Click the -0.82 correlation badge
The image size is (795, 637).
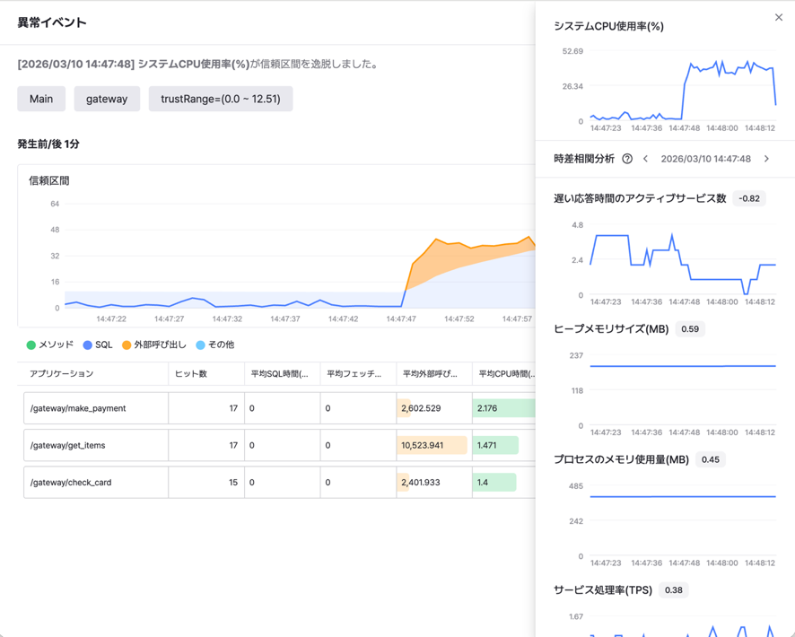(x=748, y=198)
